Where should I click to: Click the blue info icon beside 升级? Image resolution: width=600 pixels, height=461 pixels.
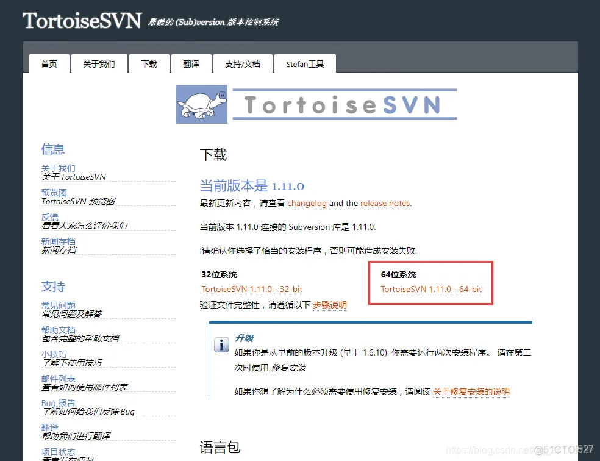[221, 345]
